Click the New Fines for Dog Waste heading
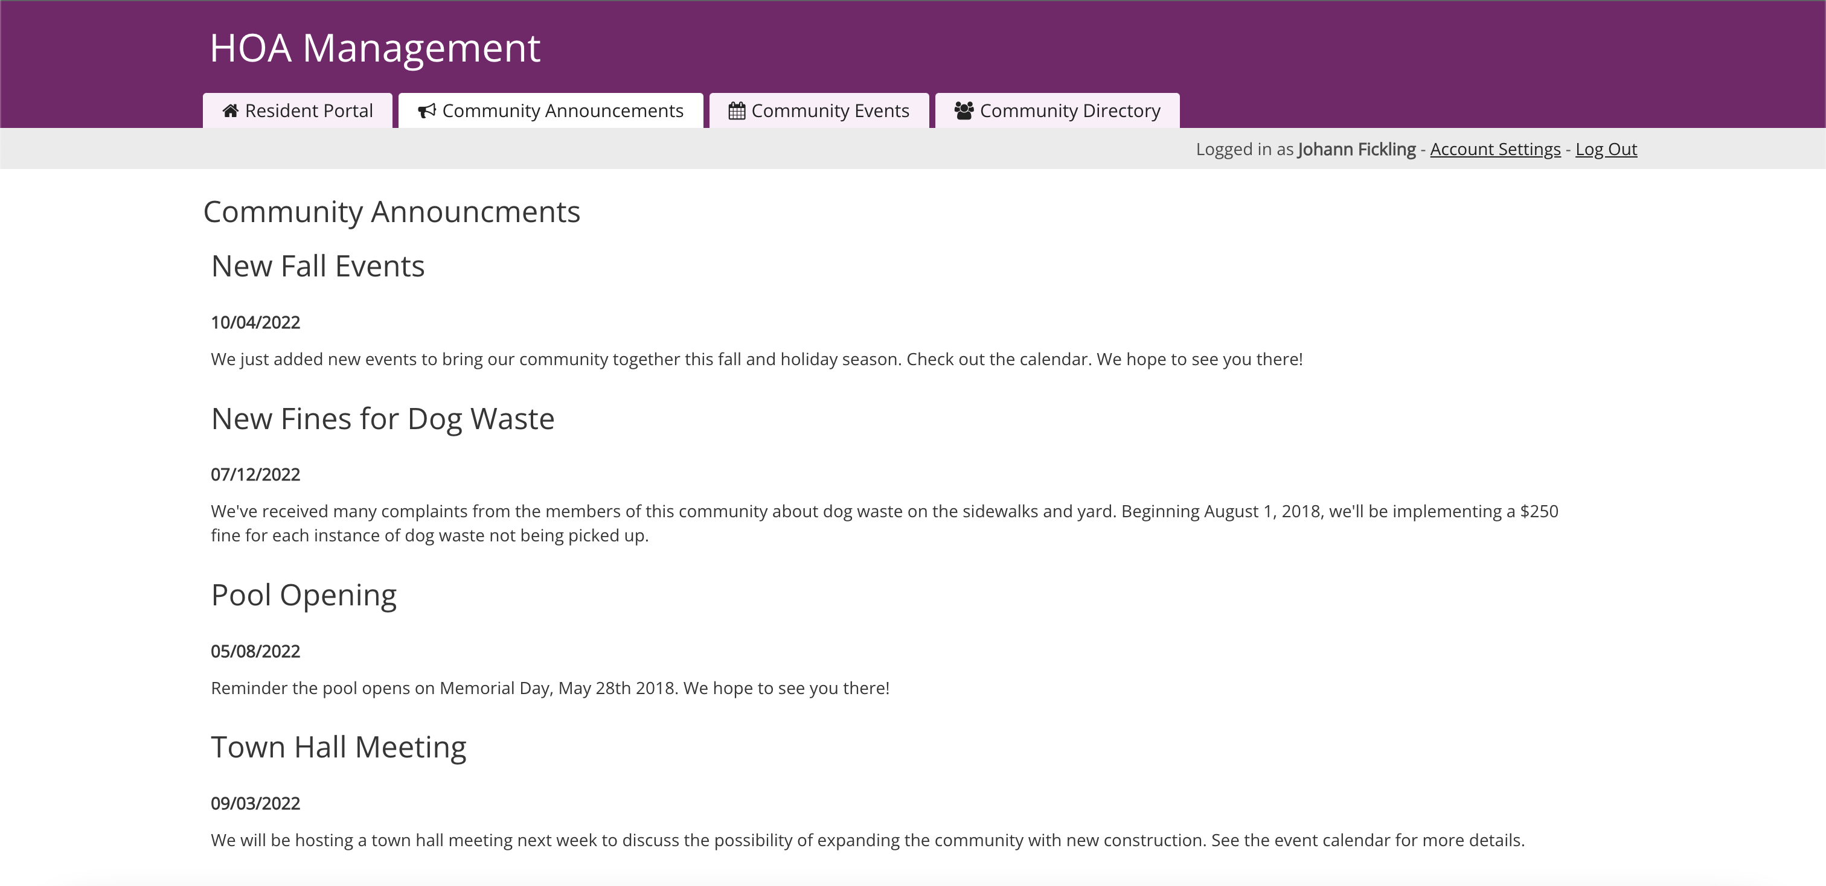The height and width of the screenshot is (886, 1826). pyautogui.click(x=383, y=419)
